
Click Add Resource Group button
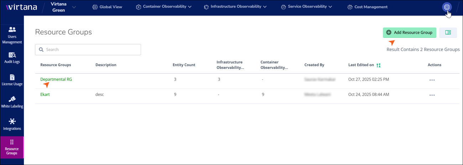point(409,32)
